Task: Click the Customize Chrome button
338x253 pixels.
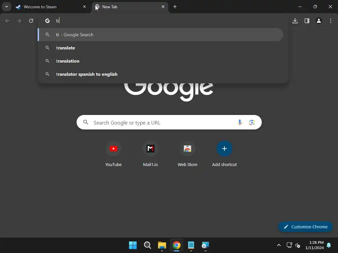Action: coord(305,227)
